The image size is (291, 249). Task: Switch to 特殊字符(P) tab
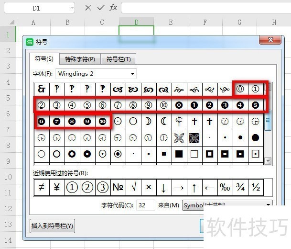click(x=80, y=59)
